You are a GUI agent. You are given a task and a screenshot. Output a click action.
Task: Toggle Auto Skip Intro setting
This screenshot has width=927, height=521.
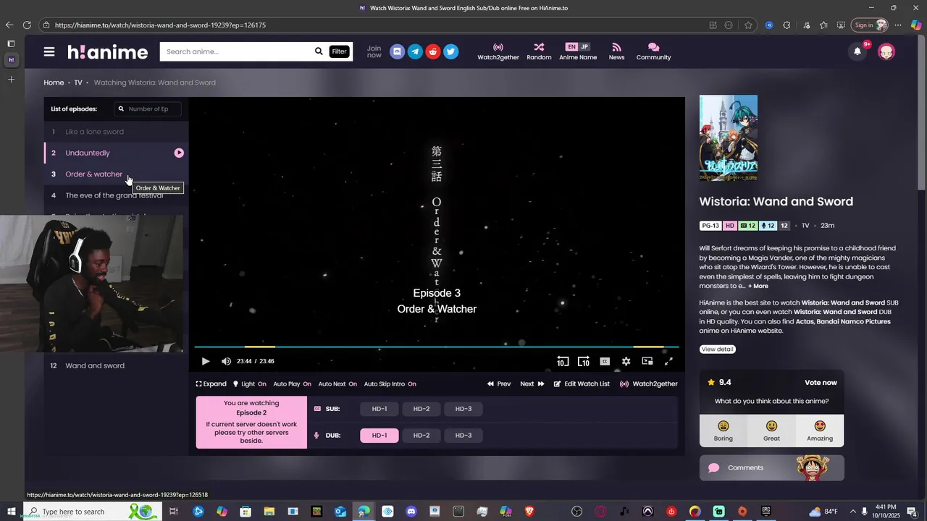coord(390,384)
